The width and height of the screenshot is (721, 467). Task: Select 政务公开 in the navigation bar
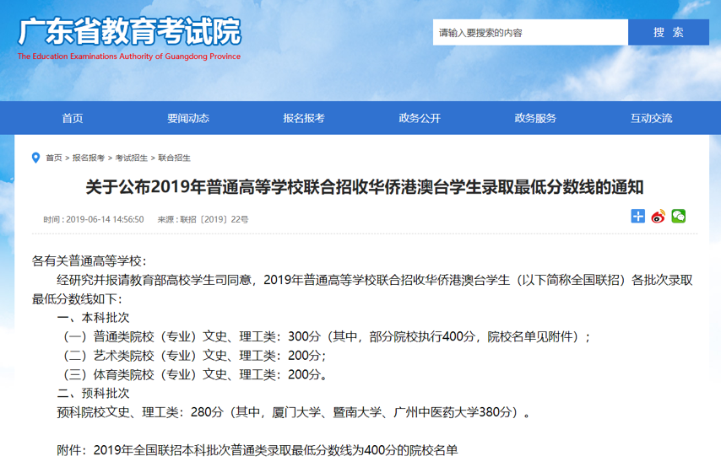coord(420,118)
